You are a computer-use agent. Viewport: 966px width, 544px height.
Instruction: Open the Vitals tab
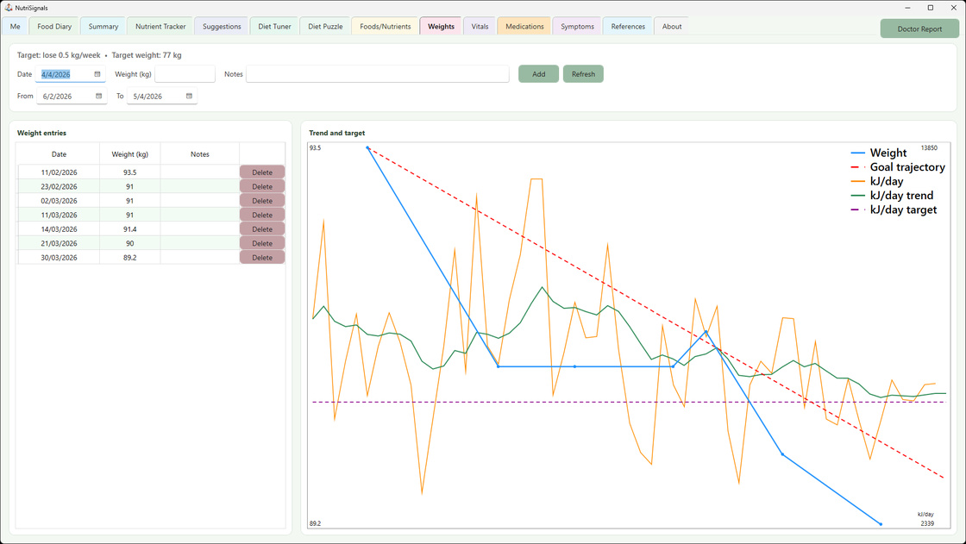480,26
